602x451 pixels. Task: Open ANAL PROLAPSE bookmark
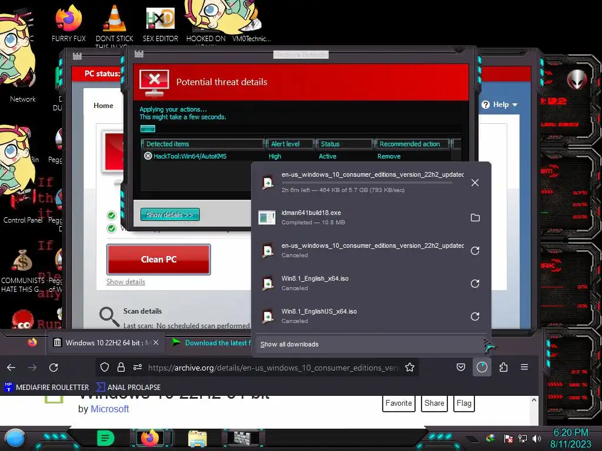click(x=129, y=387)
